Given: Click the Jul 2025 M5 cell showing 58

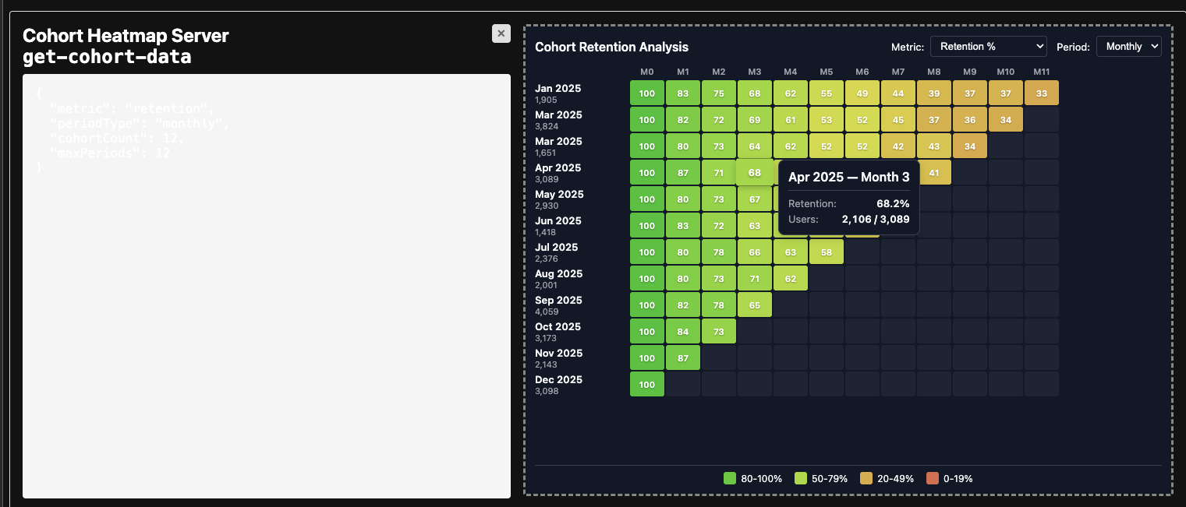Looking at the screenshot, I should (826, 252).
